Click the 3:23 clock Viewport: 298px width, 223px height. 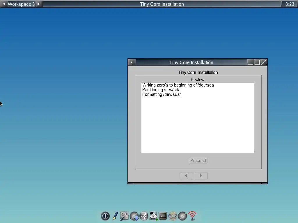click(290, 4)
